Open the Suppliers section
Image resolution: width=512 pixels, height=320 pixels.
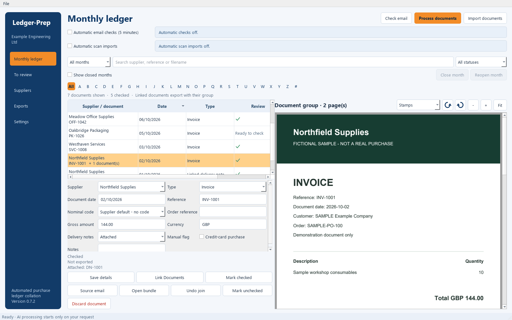point(33,90)
